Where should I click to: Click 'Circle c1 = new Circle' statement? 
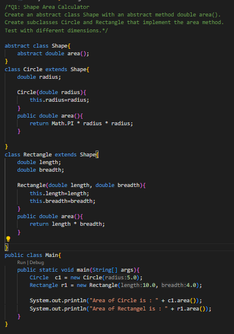click(x=86, y=278)
